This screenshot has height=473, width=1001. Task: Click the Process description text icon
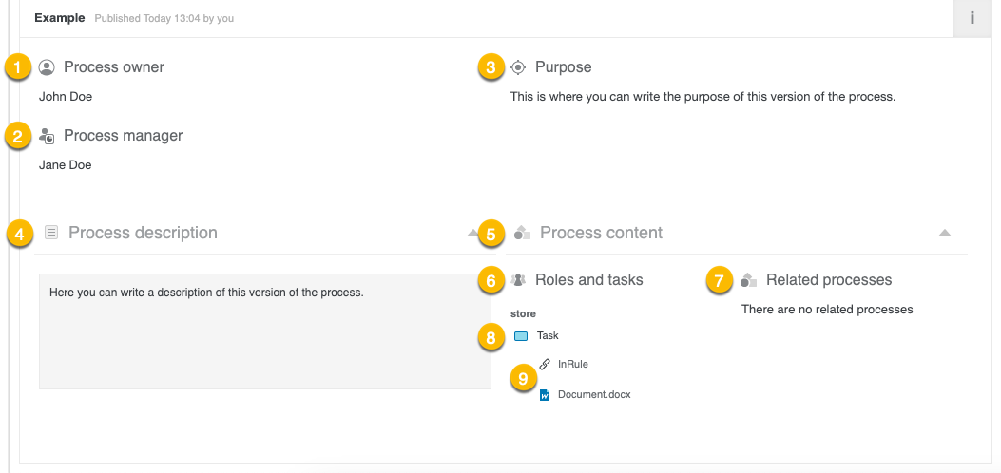(x=51, y=233)
